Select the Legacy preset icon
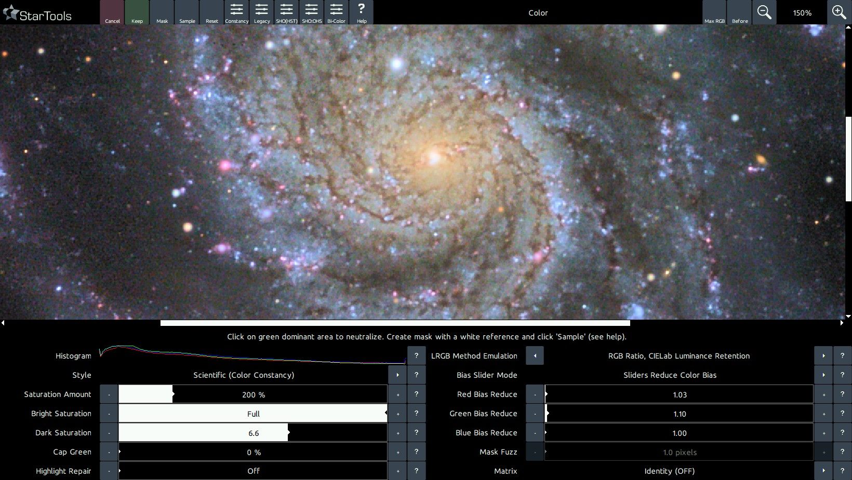 pyautogui.click(x=261, y=12)
